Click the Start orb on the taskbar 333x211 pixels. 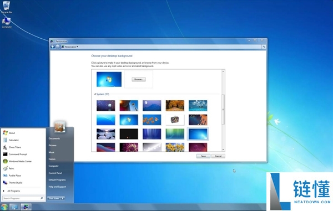point(4,207)
